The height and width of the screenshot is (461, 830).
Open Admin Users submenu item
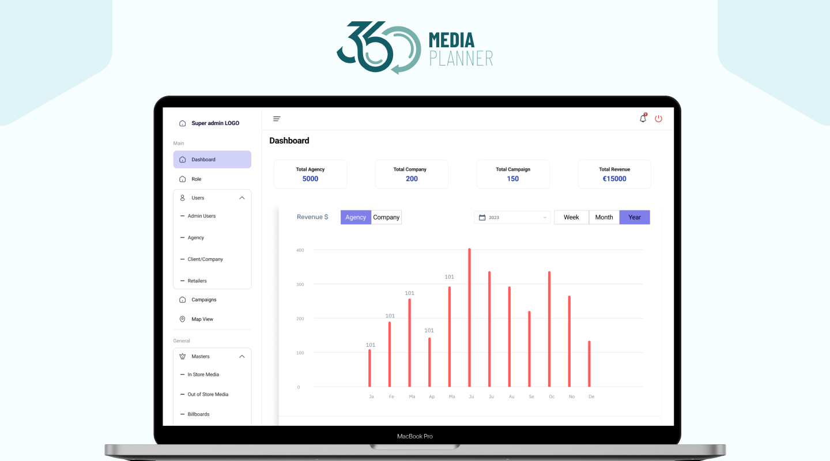[x=201, y=216]
